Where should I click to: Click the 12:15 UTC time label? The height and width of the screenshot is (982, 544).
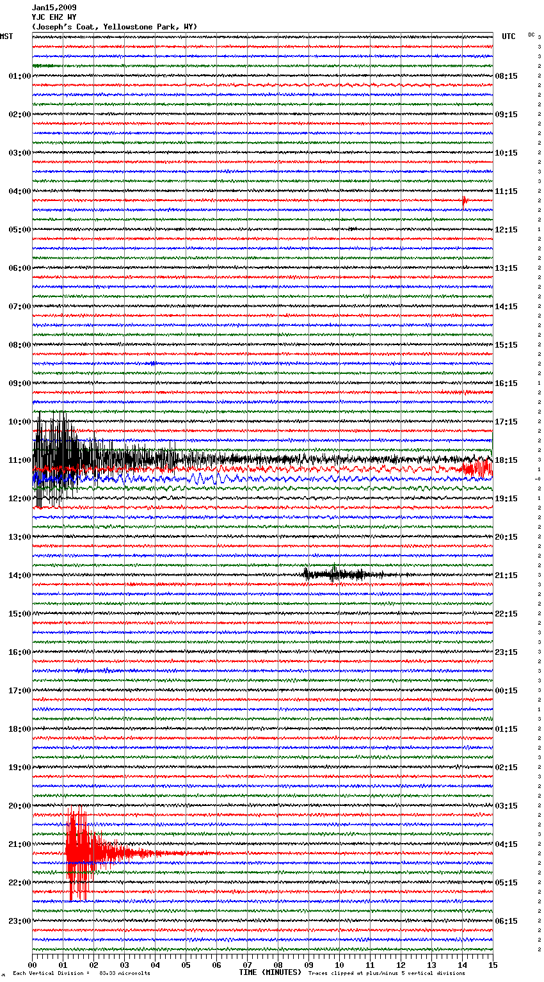[506, 230]
